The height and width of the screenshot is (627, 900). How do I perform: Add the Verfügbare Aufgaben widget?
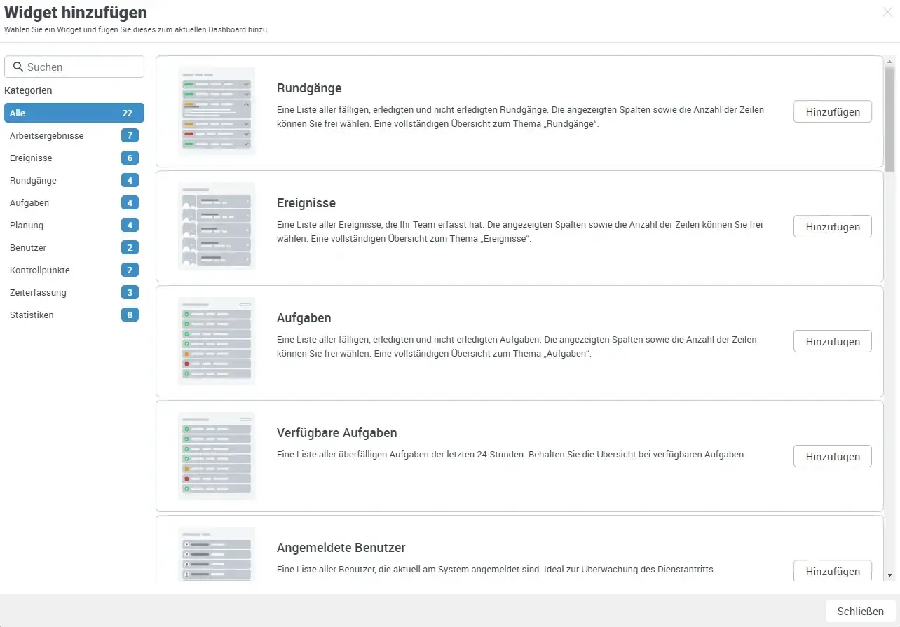(832, 456)
